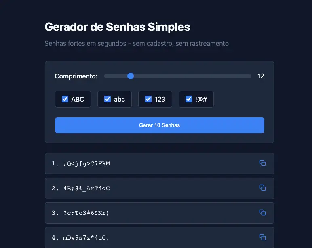Copy password number 1 with its copy icon
This screenshot has width=312, height=248.
tap(263, 163)
